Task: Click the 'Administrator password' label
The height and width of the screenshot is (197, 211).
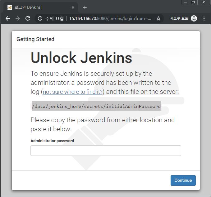Action: [52, 141]
